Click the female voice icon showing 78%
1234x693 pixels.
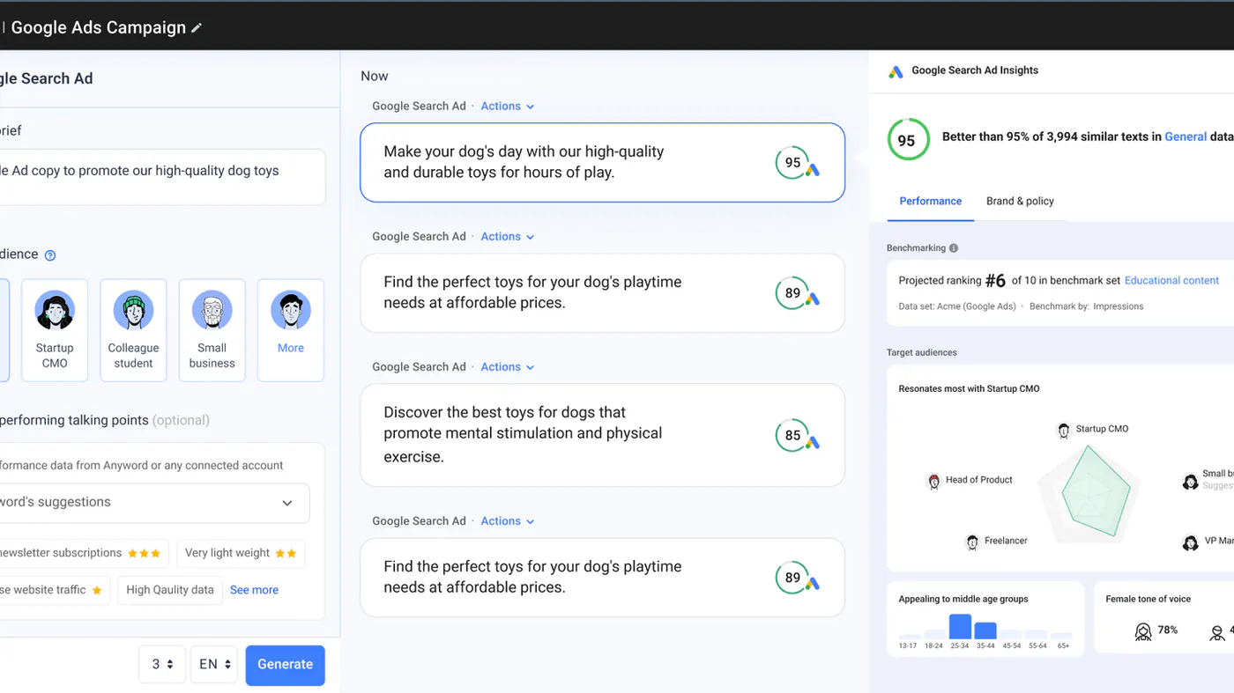point(1143,631)
